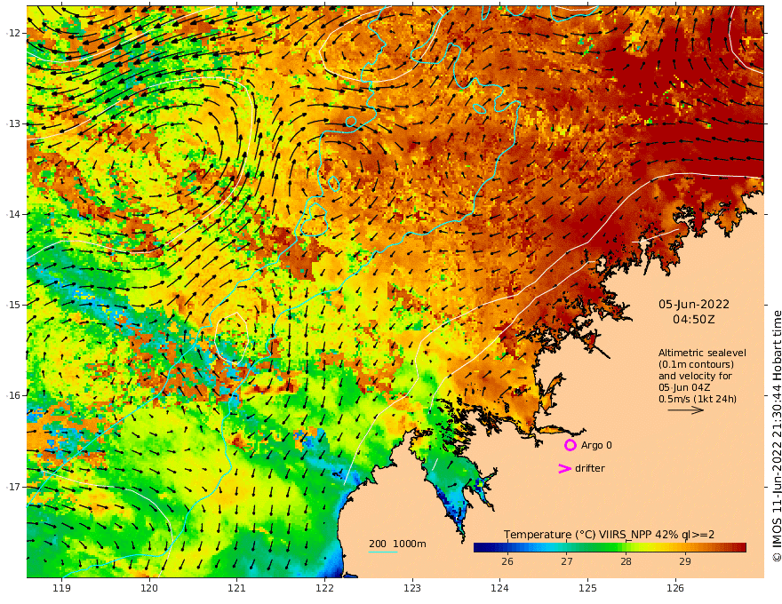
Task: Click longitude axis label 124
Action: point(499,588)
